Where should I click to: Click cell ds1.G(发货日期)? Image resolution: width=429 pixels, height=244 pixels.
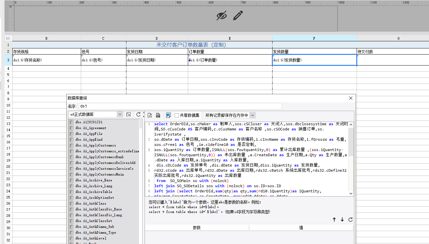(157, 60)
